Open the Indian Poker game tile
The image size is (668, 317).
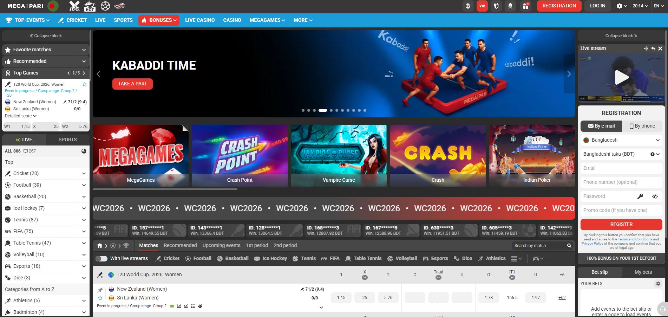(x=532, y=156)
